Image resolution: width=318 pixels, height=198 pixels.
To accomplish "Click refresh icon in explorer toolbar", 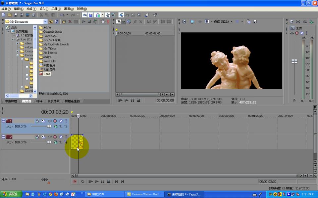I will click(57, 21).
